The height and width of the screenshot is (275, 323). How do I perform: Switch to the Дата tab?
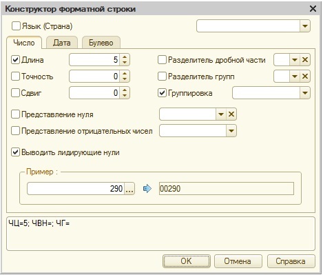click(62, 43)
